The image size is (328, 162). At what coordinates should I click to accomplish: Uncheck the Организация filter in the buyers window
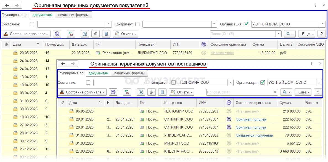click(247, 24)
